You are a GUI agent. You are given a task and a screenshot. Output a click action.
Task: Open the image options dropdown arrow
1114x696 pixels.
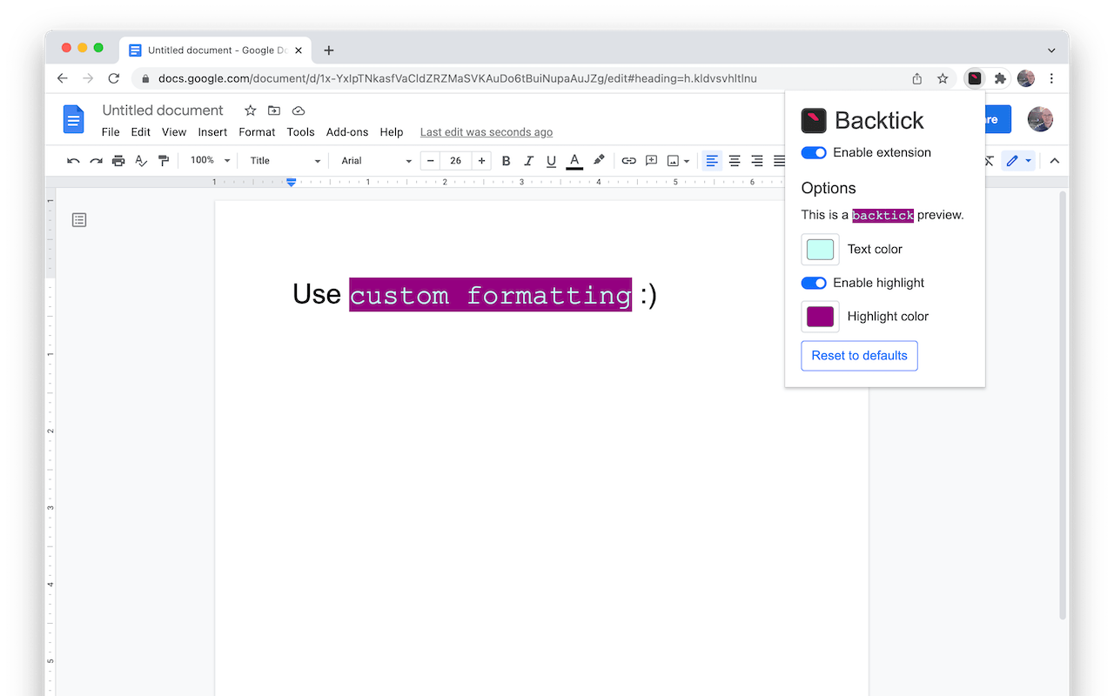tap(687, 161)
